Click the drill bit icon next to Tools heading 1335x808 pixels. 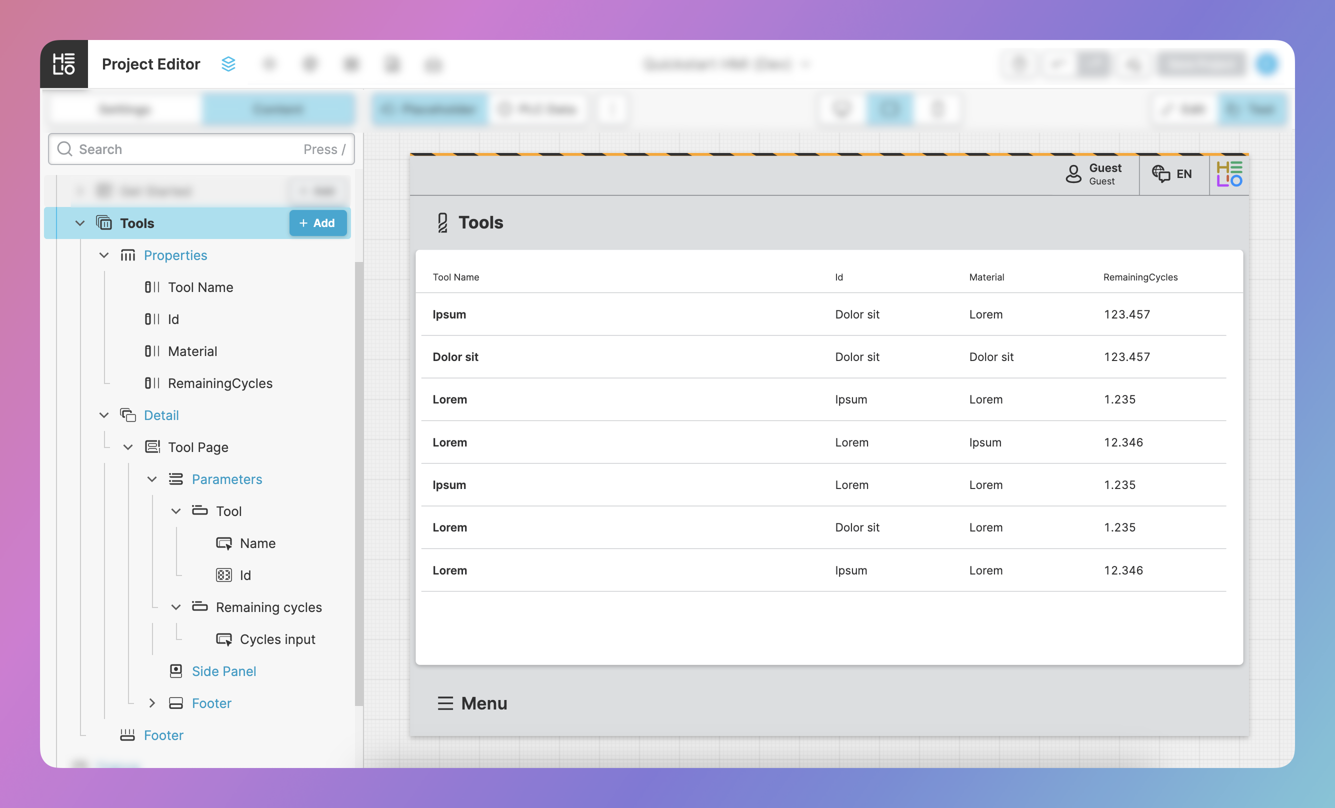click(x=442, y=222)
